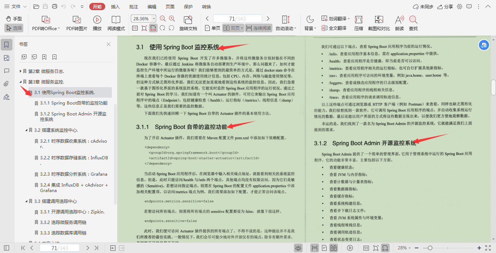Open bookmark 3.1.1 Spring Boot自带的监控功能
Image resolution: width=496 pixels, height=253 pixels.
coord(74,103)
